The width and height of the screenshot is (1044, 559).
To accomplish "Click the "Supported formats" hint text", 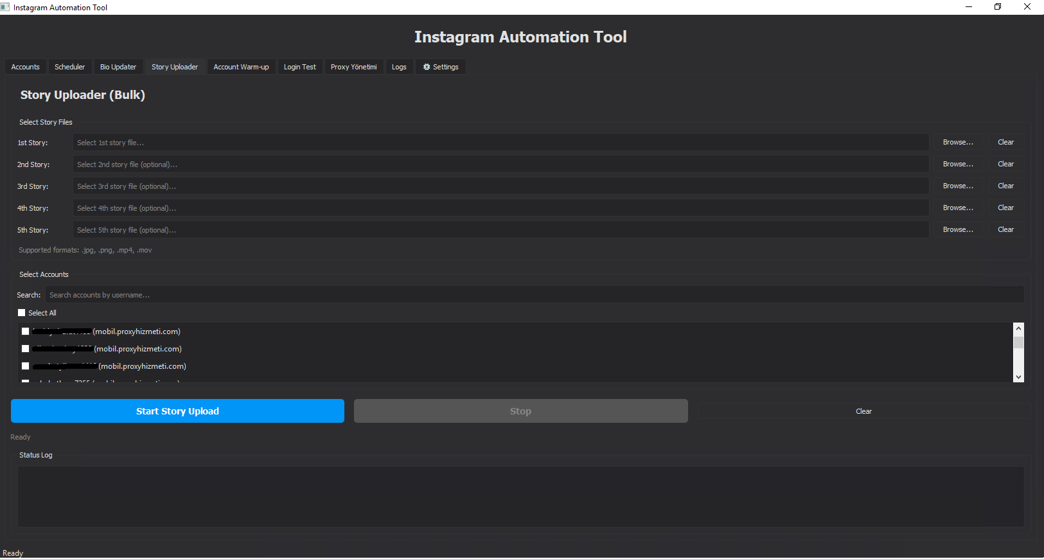I will 85,250.
